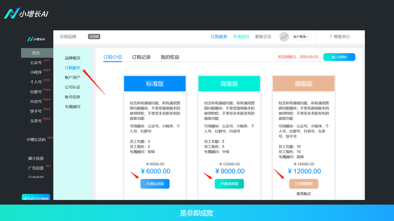Click the ¥6000.00 price

155,171
